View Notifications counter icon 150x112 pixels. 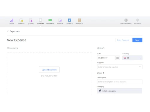(126, 20)
